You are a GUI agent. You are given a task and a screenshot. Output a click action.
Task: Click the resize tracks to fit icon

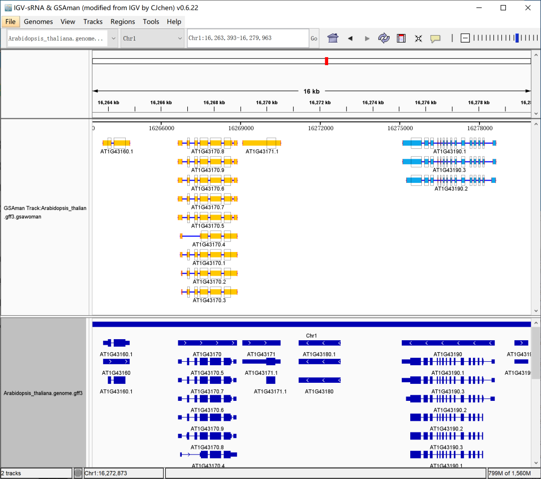point(418,39)
